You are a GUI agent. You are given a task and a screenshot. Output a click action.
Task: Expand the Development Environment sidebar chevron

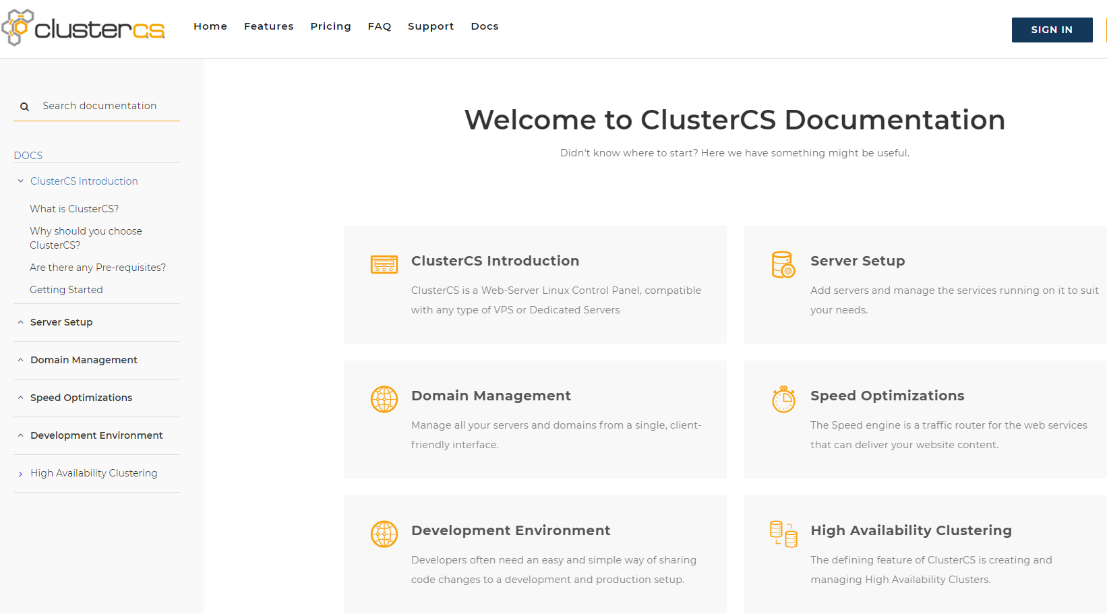[20, 435]
